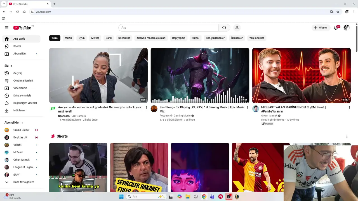The height and width of the screenshot is (201, 358).
Task: Open Güldür Güldür channel
Action: (21, 130)
